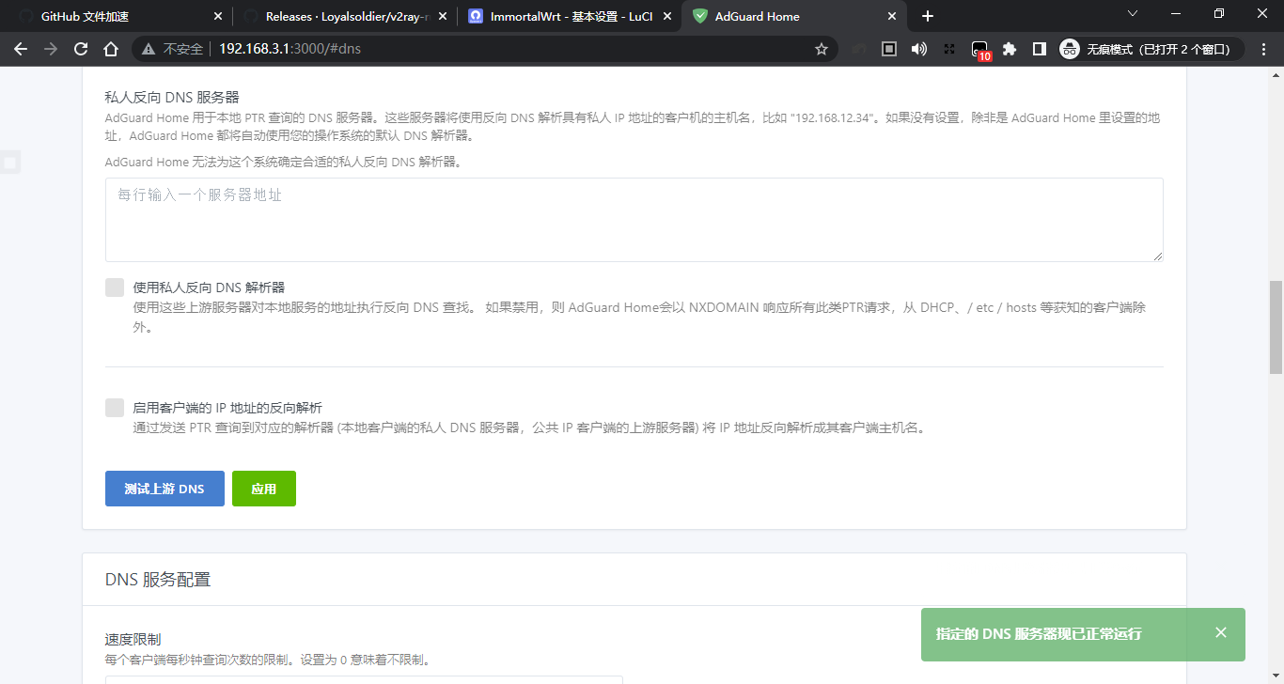
Task: Open the Chrome three-dot menu
Action: pyautogui.click(x=1264, y=49)
